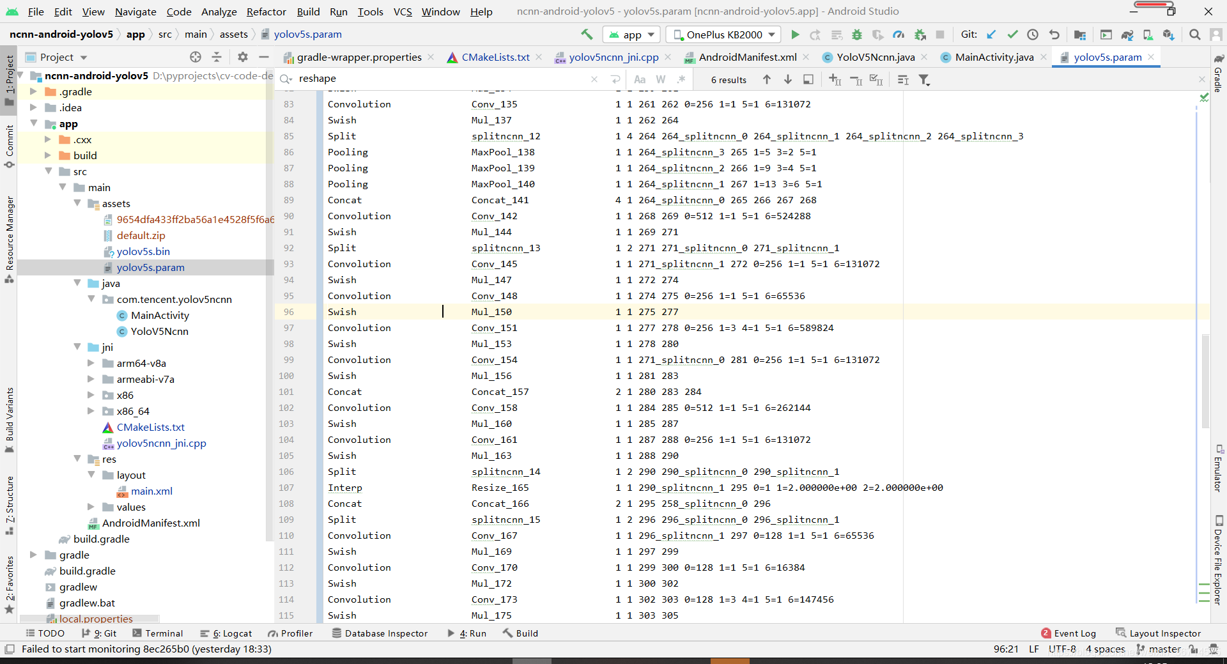
Task: Select yolov5ncnn_jni.cpp in project tree
Action: pos(161,443)
